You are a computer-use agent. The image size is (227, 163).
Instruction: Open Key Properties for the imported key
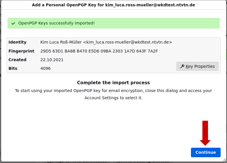click(197, 66)
